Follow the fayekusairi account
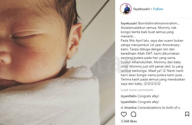192x125 pixels. (158, 9)
